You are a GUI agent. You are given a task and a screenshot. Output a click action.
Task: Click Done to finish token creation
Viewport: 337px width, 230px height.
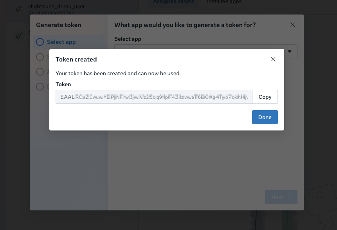(x=265, y=117)
